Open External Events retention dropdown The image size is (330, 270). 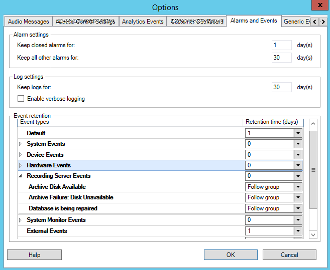pos(298,231)
